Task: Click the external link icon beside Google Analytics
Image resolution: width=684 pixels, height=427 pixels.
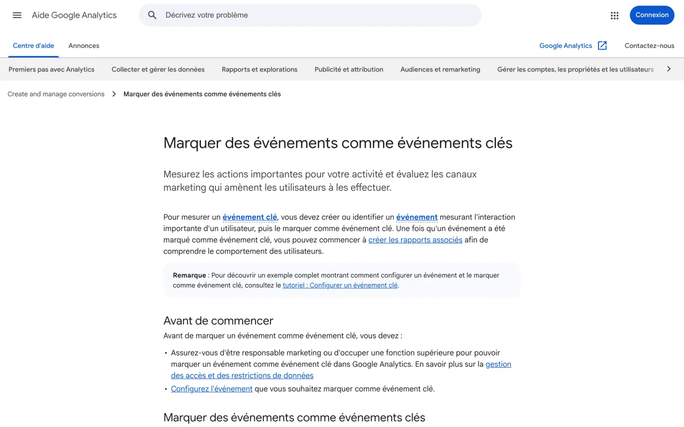Action: tap(602, 45)
